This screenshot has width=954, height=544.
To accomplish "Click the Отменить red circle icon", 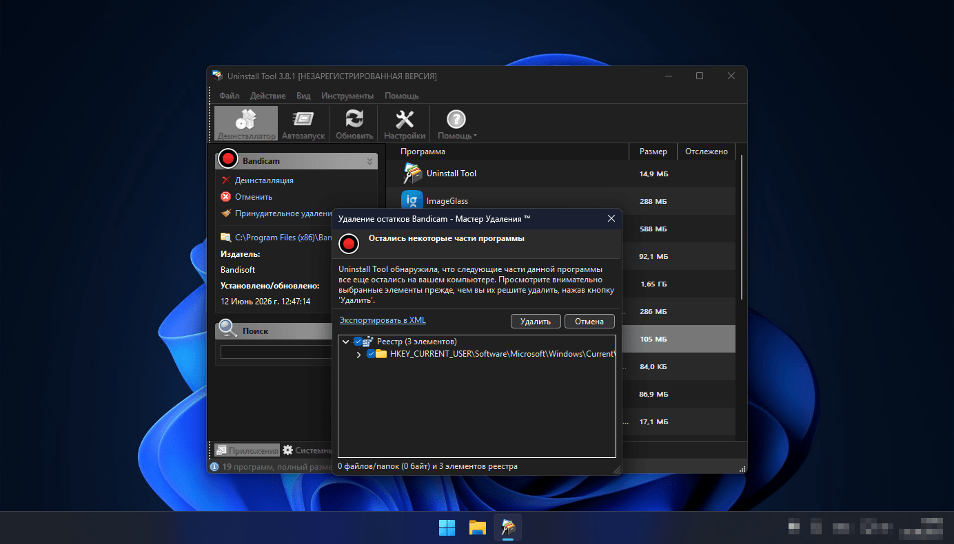I will [x=225, y=197].
